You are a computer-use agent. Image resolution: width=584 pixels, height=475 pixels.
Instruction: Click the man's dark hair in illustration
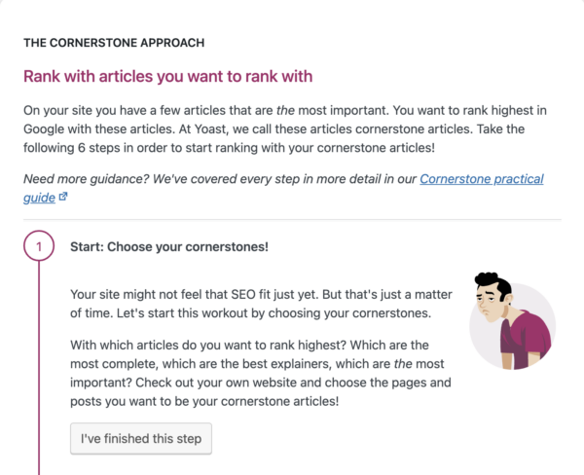click(493, 285)
